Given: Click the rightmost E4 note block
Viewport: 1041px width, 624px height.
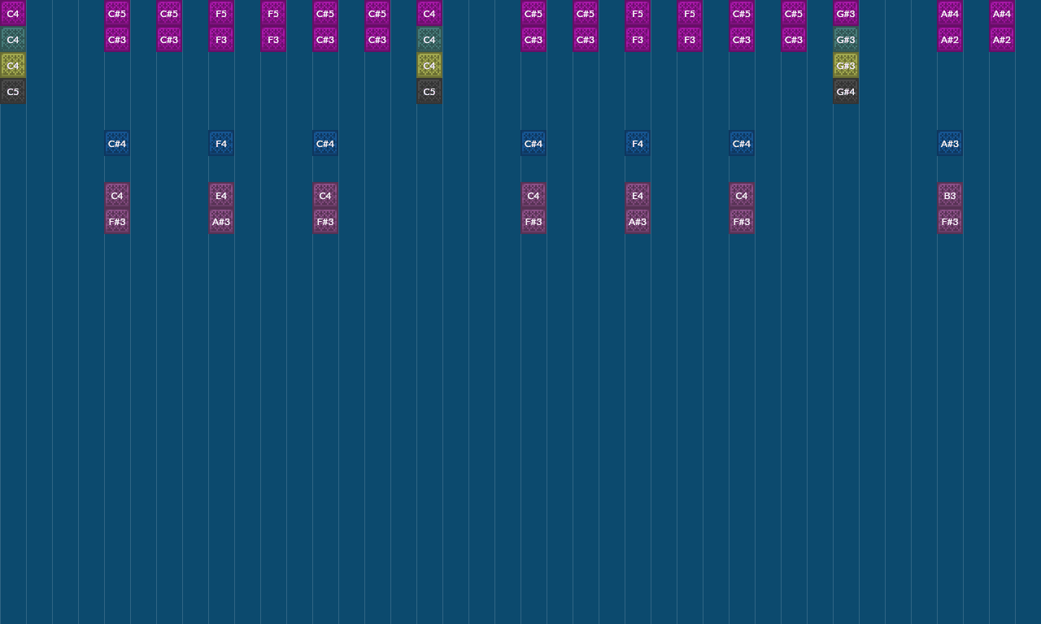Looking at the screenshot, I should [x=638, y=196].
